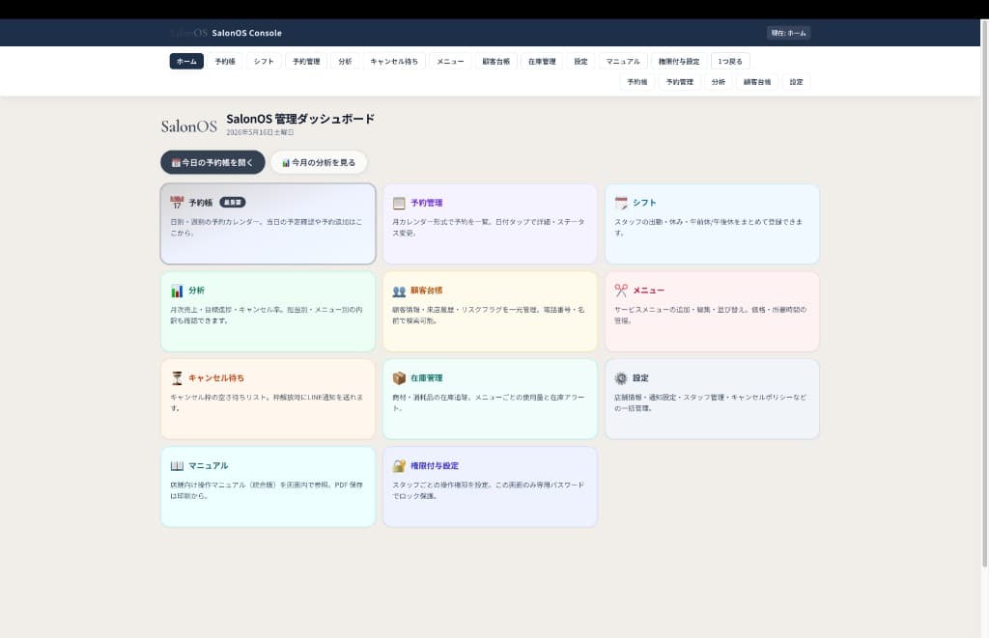Click the 現在: ホーム indicator in header
This screenshot has height=638, width=989.
pyautogui.click(x=788, y=33)
